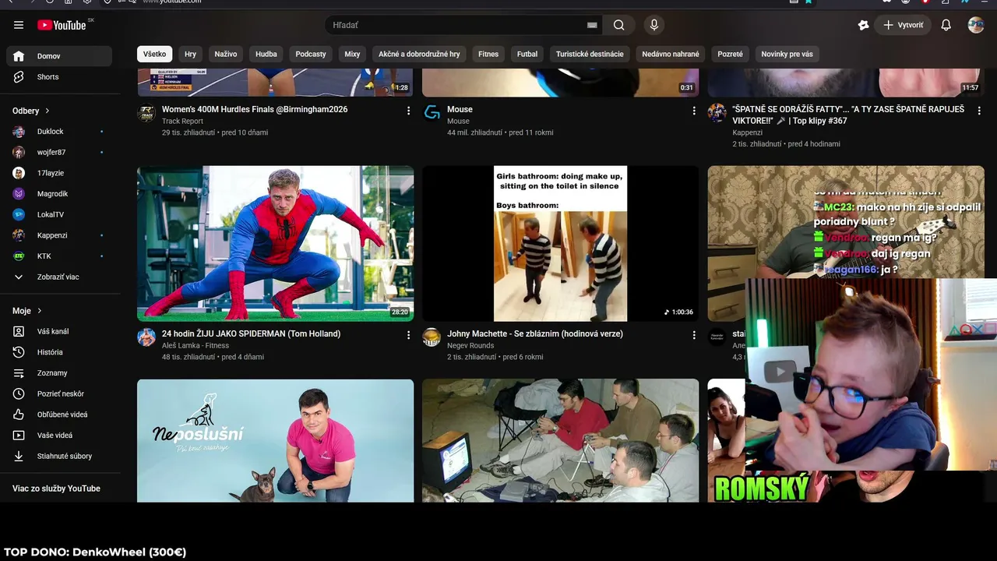This screenshot has height=561, width=997.
Task: Filter by Akčné a dobrodružné hry
Action: tap(419, 55)
